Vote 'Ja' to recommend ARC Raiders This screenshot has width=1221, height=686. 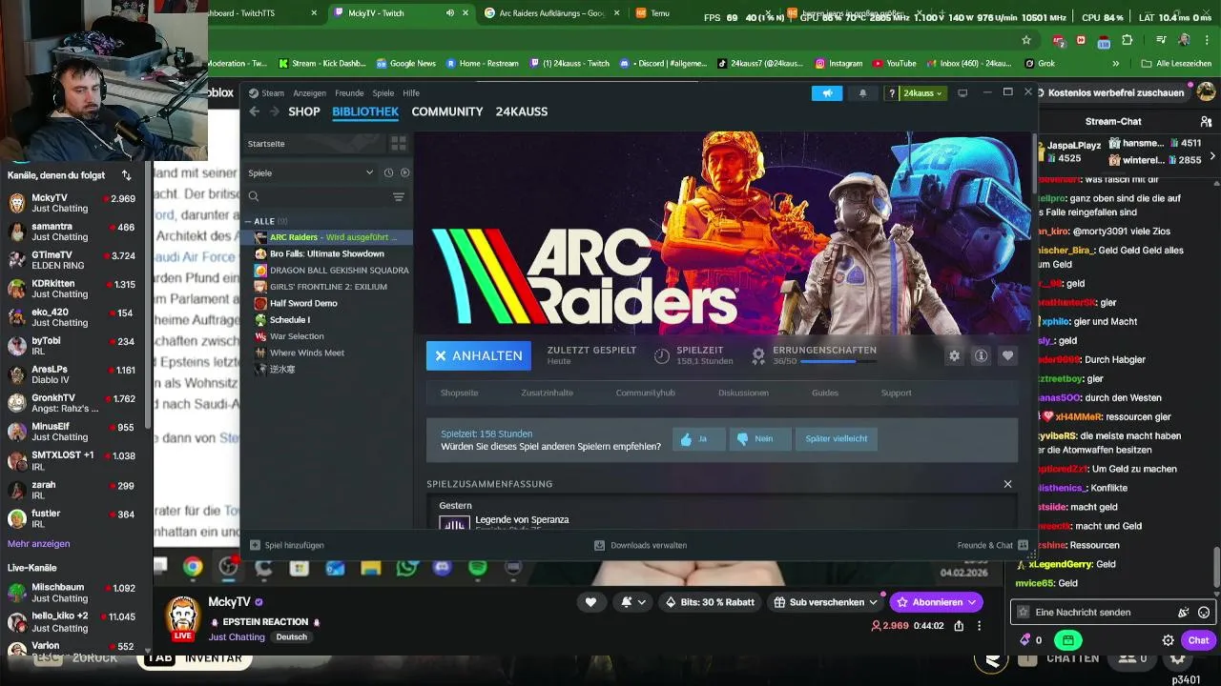point(699,438)
